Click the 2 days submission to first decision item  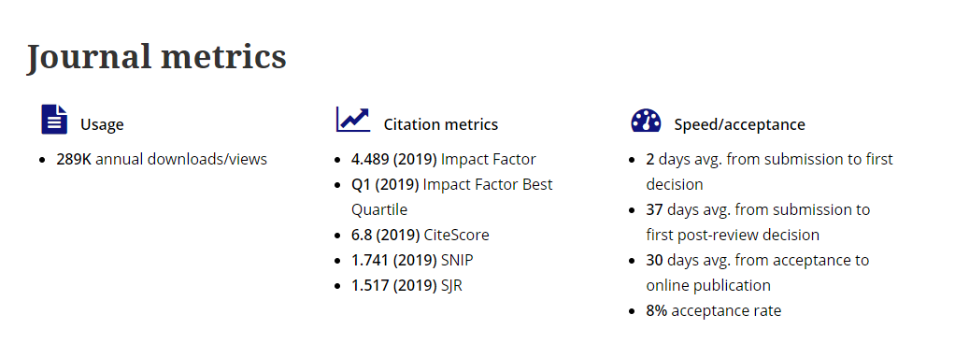pyautogui.click(x=769, y=172)
